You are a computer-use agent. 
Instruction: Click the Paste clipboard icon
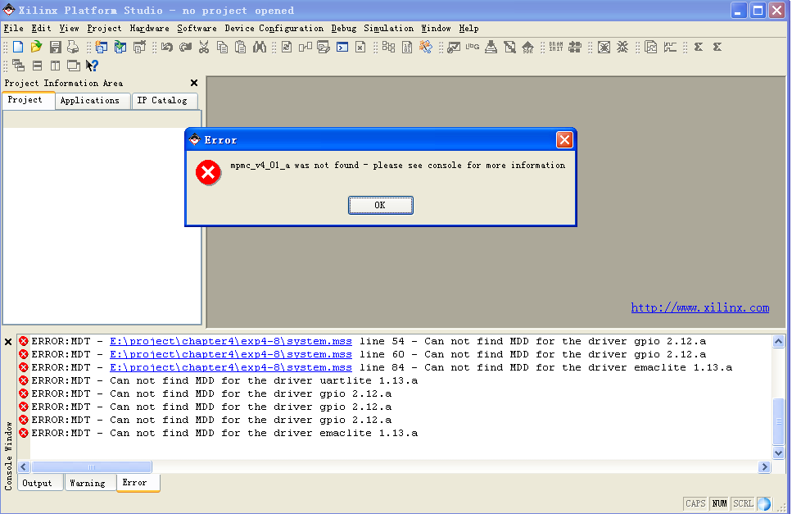tap(241, 47)
